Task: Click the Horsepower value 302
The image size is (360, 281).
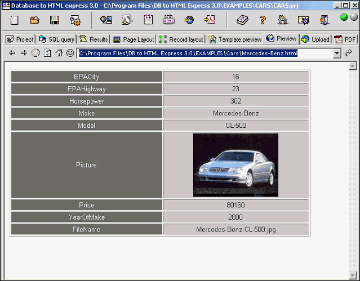Action: click(x=236, y=101)
